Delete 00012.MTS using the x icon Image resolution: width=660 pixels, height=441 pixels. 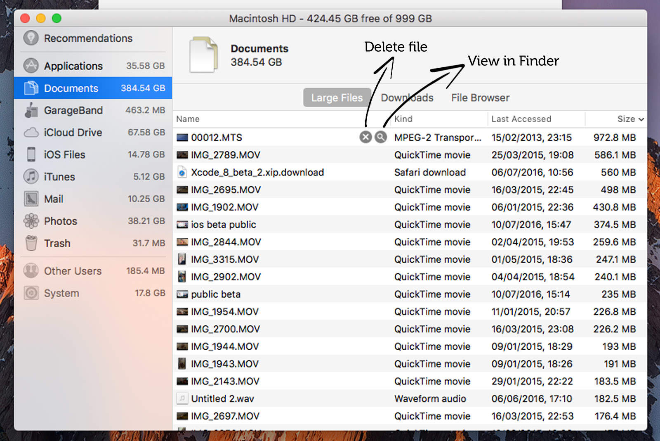[x=365, y=137]
